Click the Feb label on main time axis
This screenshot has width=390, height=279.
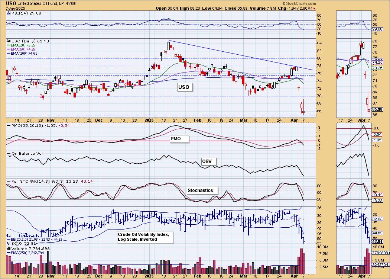(198, 120)
